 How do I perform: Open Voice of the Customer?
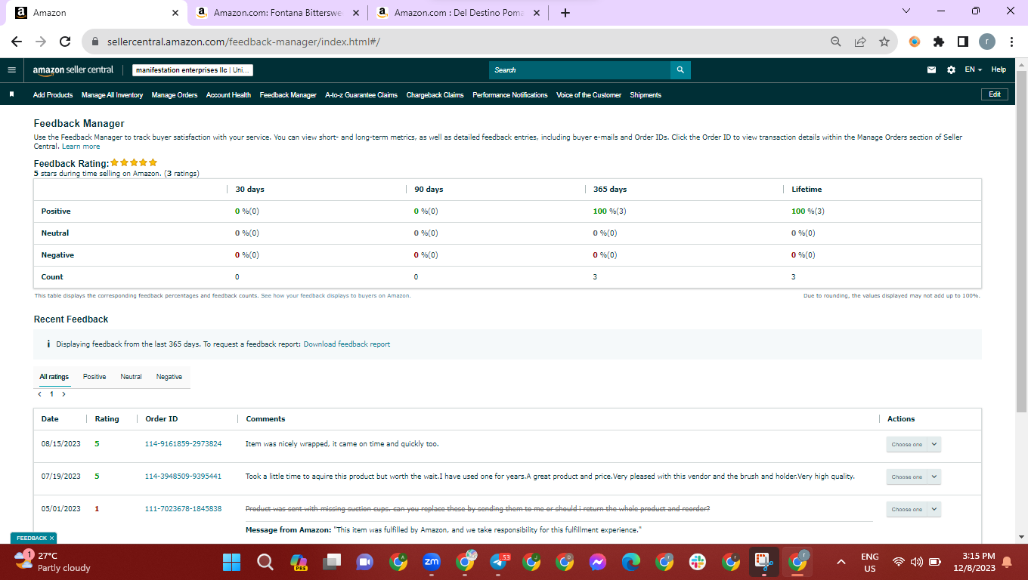click(589, 95)
